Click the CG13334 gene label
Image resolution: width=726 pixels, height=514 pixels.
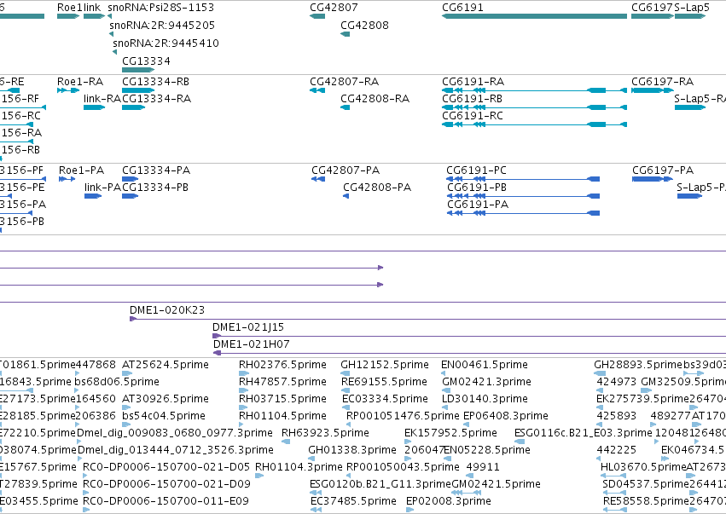[x=147, y=61]
